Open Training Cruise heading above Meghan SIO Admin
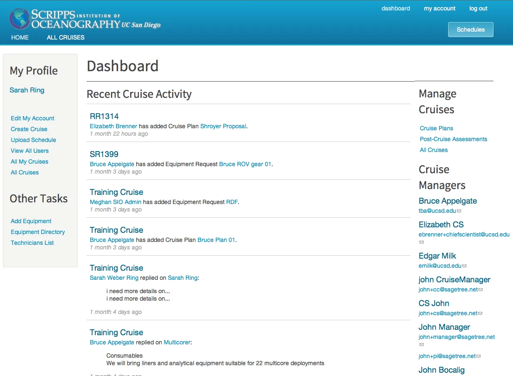This screenshot has height=376, width=513. pyautogui.click(x=116, y=192)
